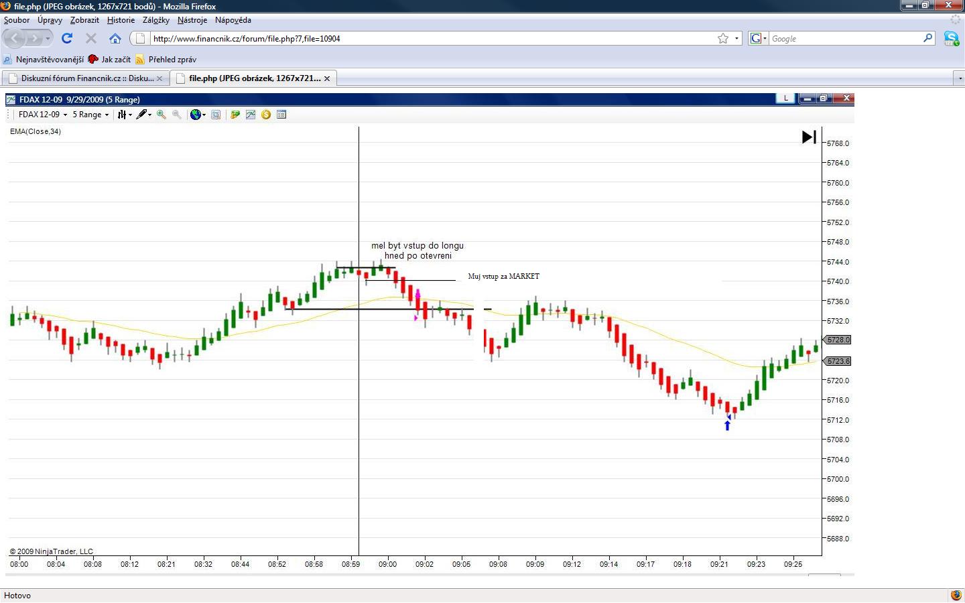
Task: Click the globe icon in chart toolbar
Action: pyautogui.click(x=195, y=115)
